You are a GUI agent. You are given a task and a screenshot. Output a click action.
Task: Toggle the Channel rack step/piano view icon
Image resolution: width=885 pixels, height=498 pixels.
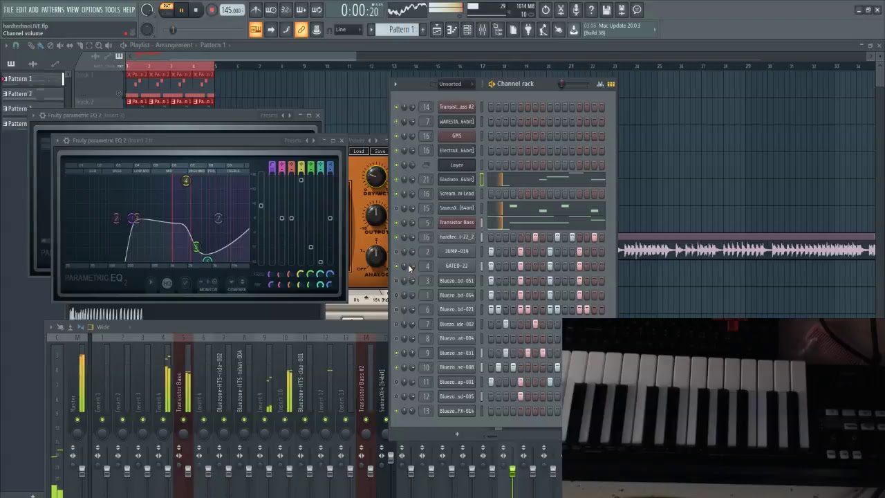coord(610,84)
